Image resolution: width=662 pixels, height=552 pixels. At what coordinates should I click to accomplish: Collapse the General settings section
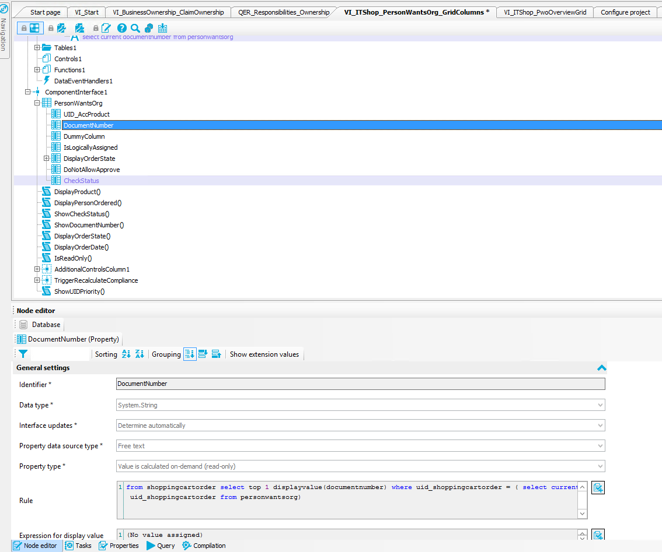coord(601,368)
